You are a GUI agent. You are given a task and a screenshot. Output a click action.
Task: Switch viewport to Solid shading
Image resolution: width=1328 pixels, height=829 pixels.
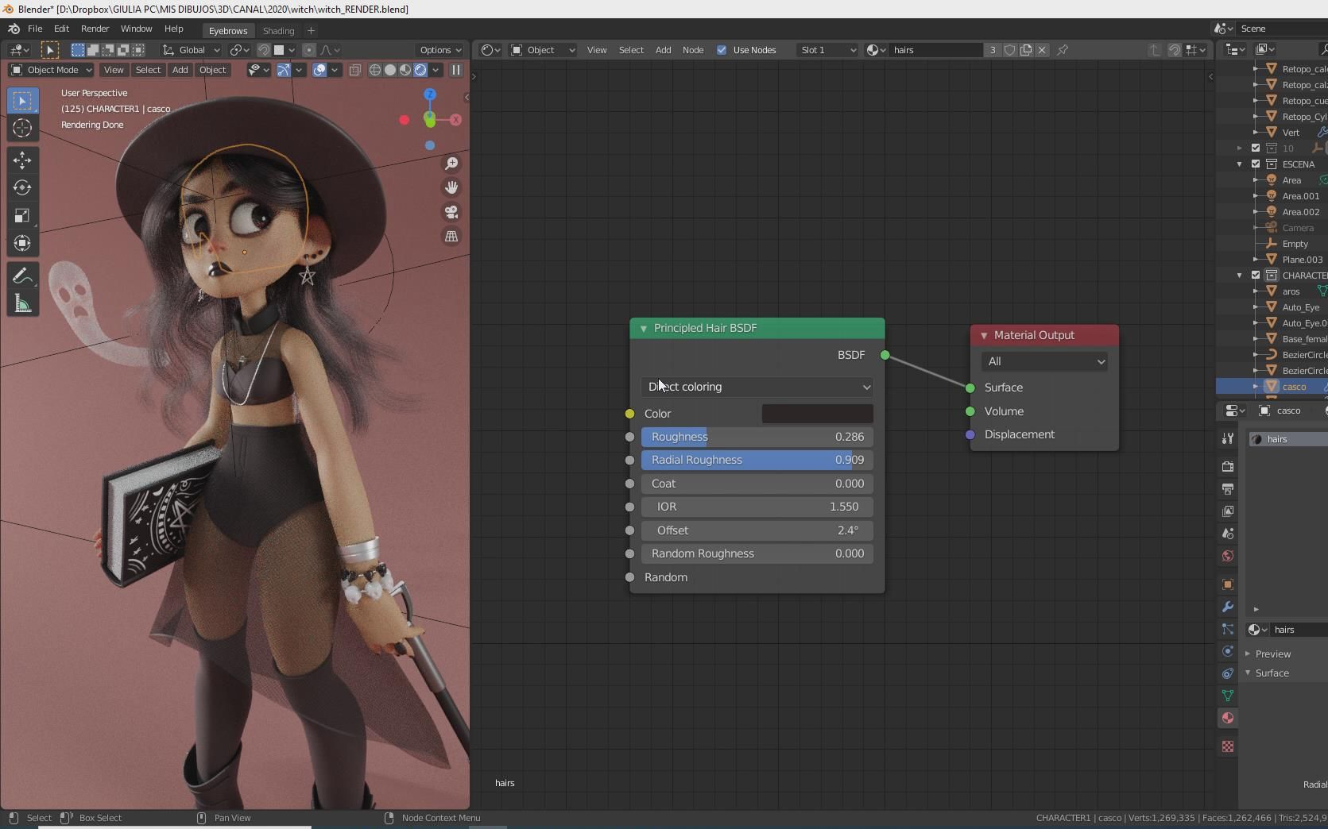(389, 70)
